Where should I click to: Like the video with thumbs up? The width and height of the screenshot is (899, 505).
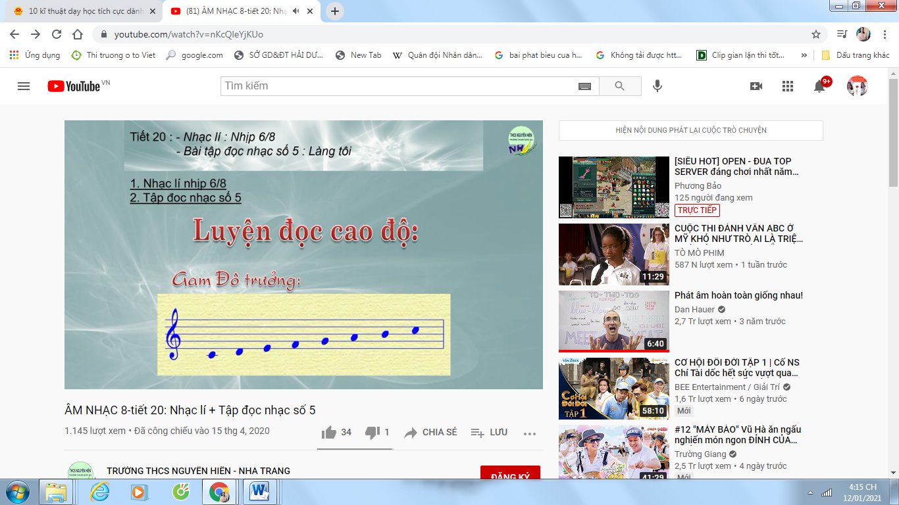(329, 432)
